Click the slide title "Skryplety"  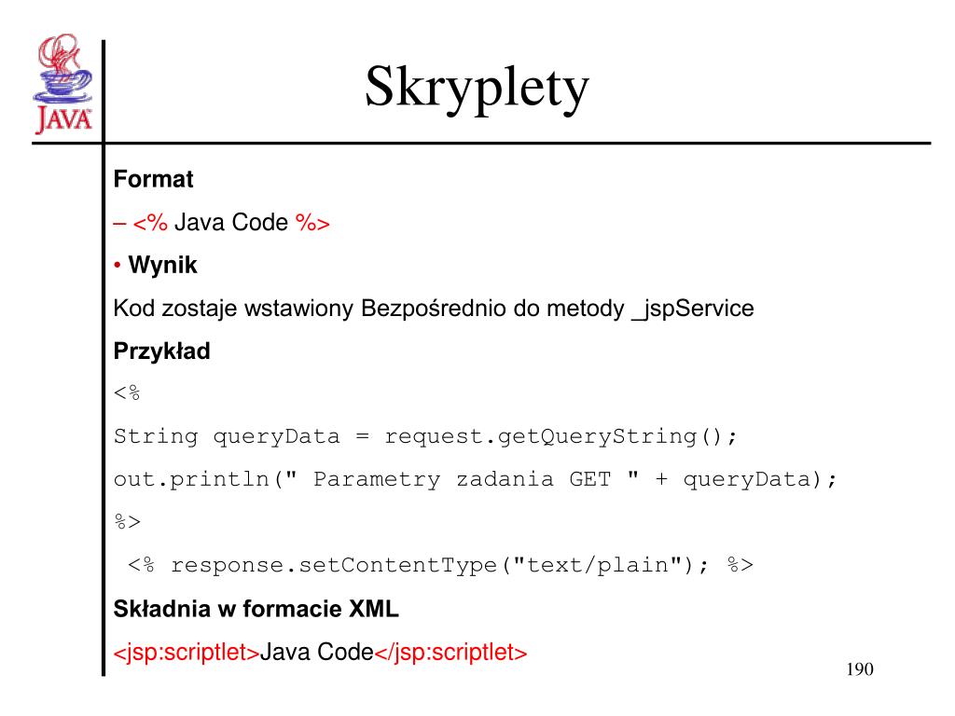click(477, 89)
